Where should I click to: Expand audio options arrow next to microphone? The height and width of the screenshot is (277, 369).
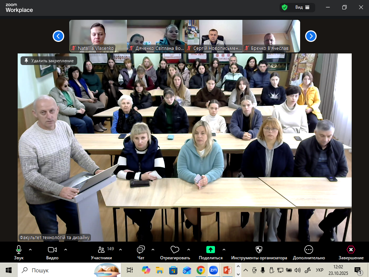(30, 250)
